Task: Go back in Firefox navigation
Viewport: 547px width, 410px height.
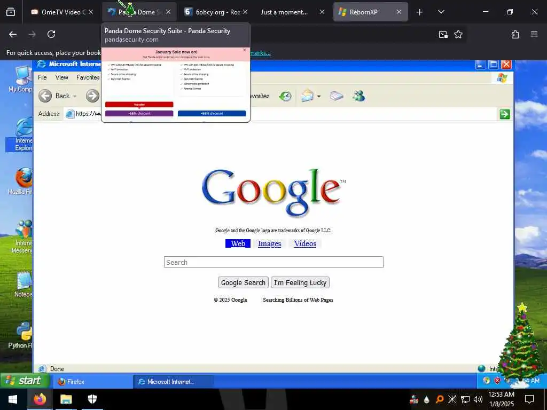Action: point(13,34)
